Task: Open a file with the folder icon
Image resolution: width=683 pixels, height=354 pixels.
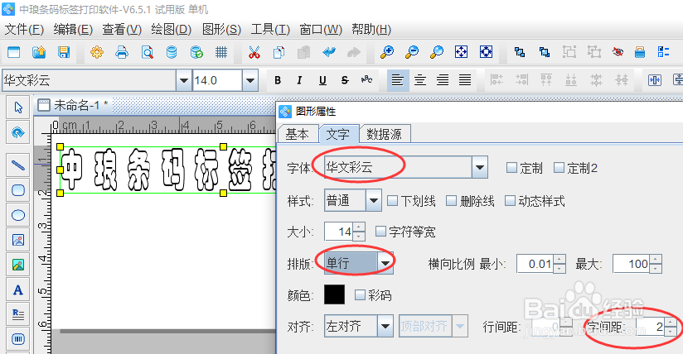Action: [x=39, y=53]
